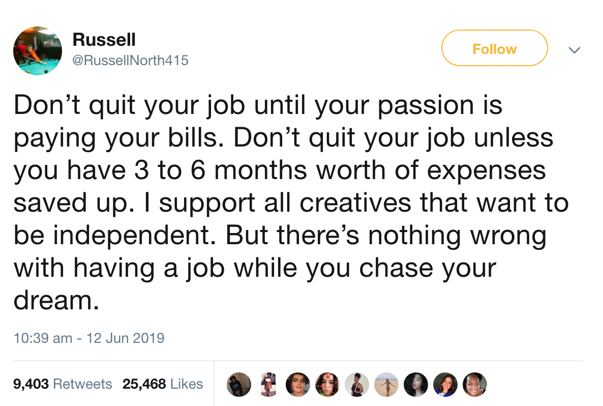Click the first liker avatar in dark hoodie

click(238, 384)
